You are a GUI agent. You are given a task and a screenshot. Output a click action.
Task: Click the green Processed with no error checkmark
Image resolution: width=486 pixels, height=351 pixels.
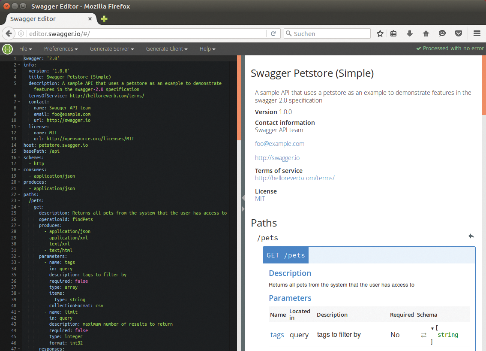(419, 48)
